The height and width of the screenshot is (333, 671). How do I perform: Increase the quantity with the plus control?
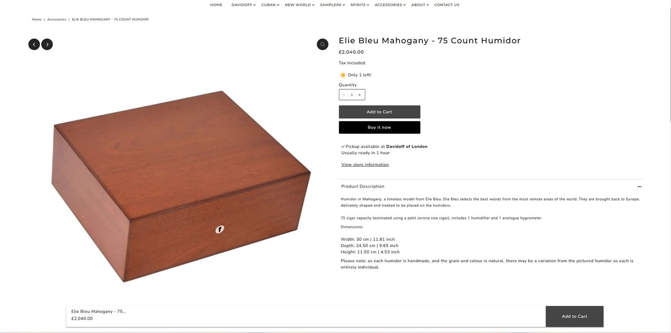tap(360, 95)
